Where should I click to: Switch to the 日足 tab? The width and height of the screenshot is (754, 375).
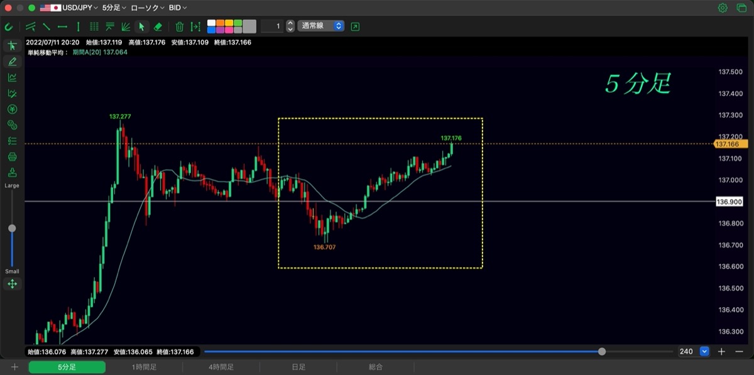point(298,367)
